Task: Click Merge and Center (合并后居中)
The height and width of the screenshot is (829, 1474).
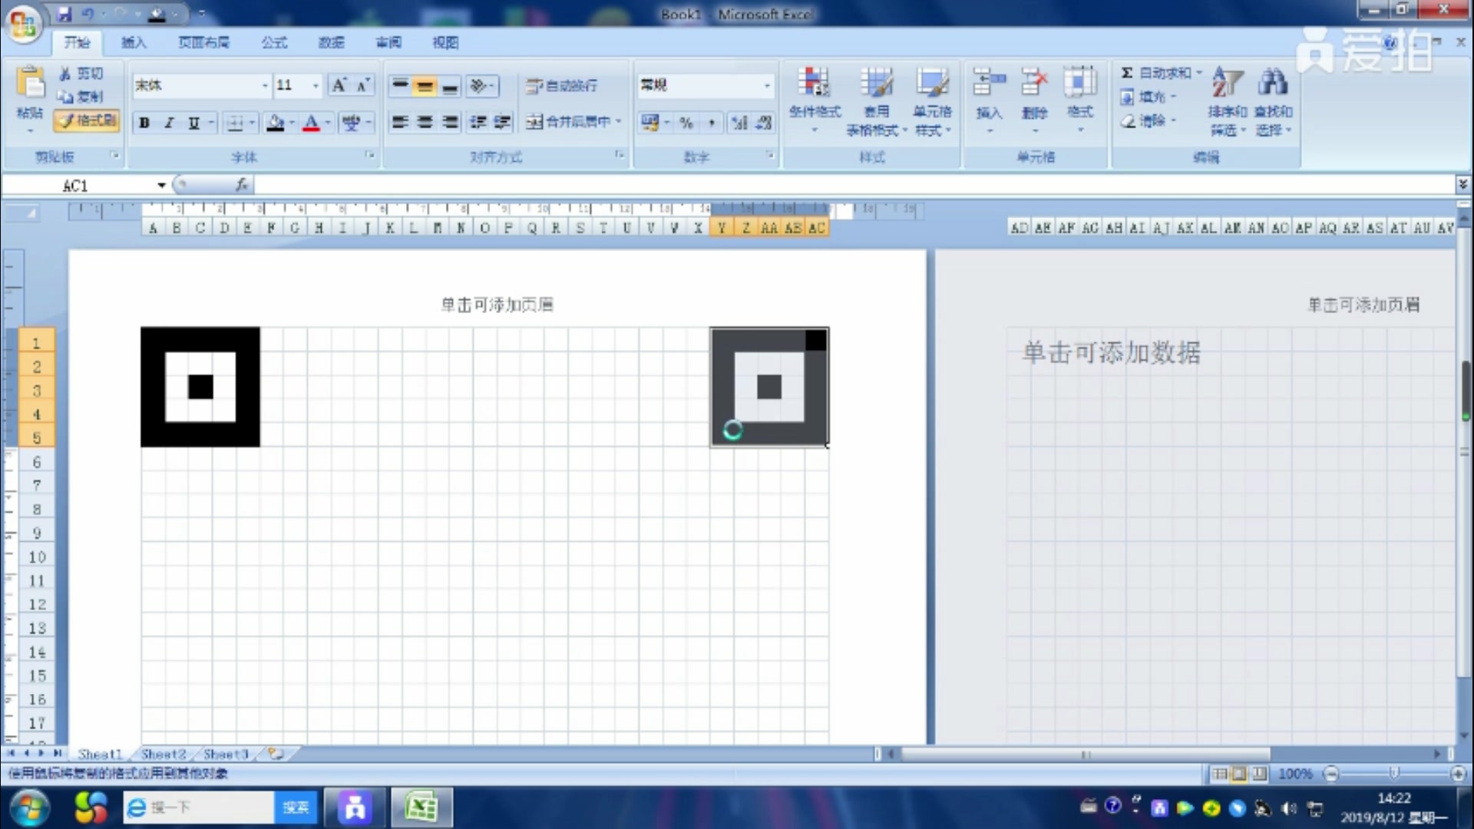Action: coord(568,122)
